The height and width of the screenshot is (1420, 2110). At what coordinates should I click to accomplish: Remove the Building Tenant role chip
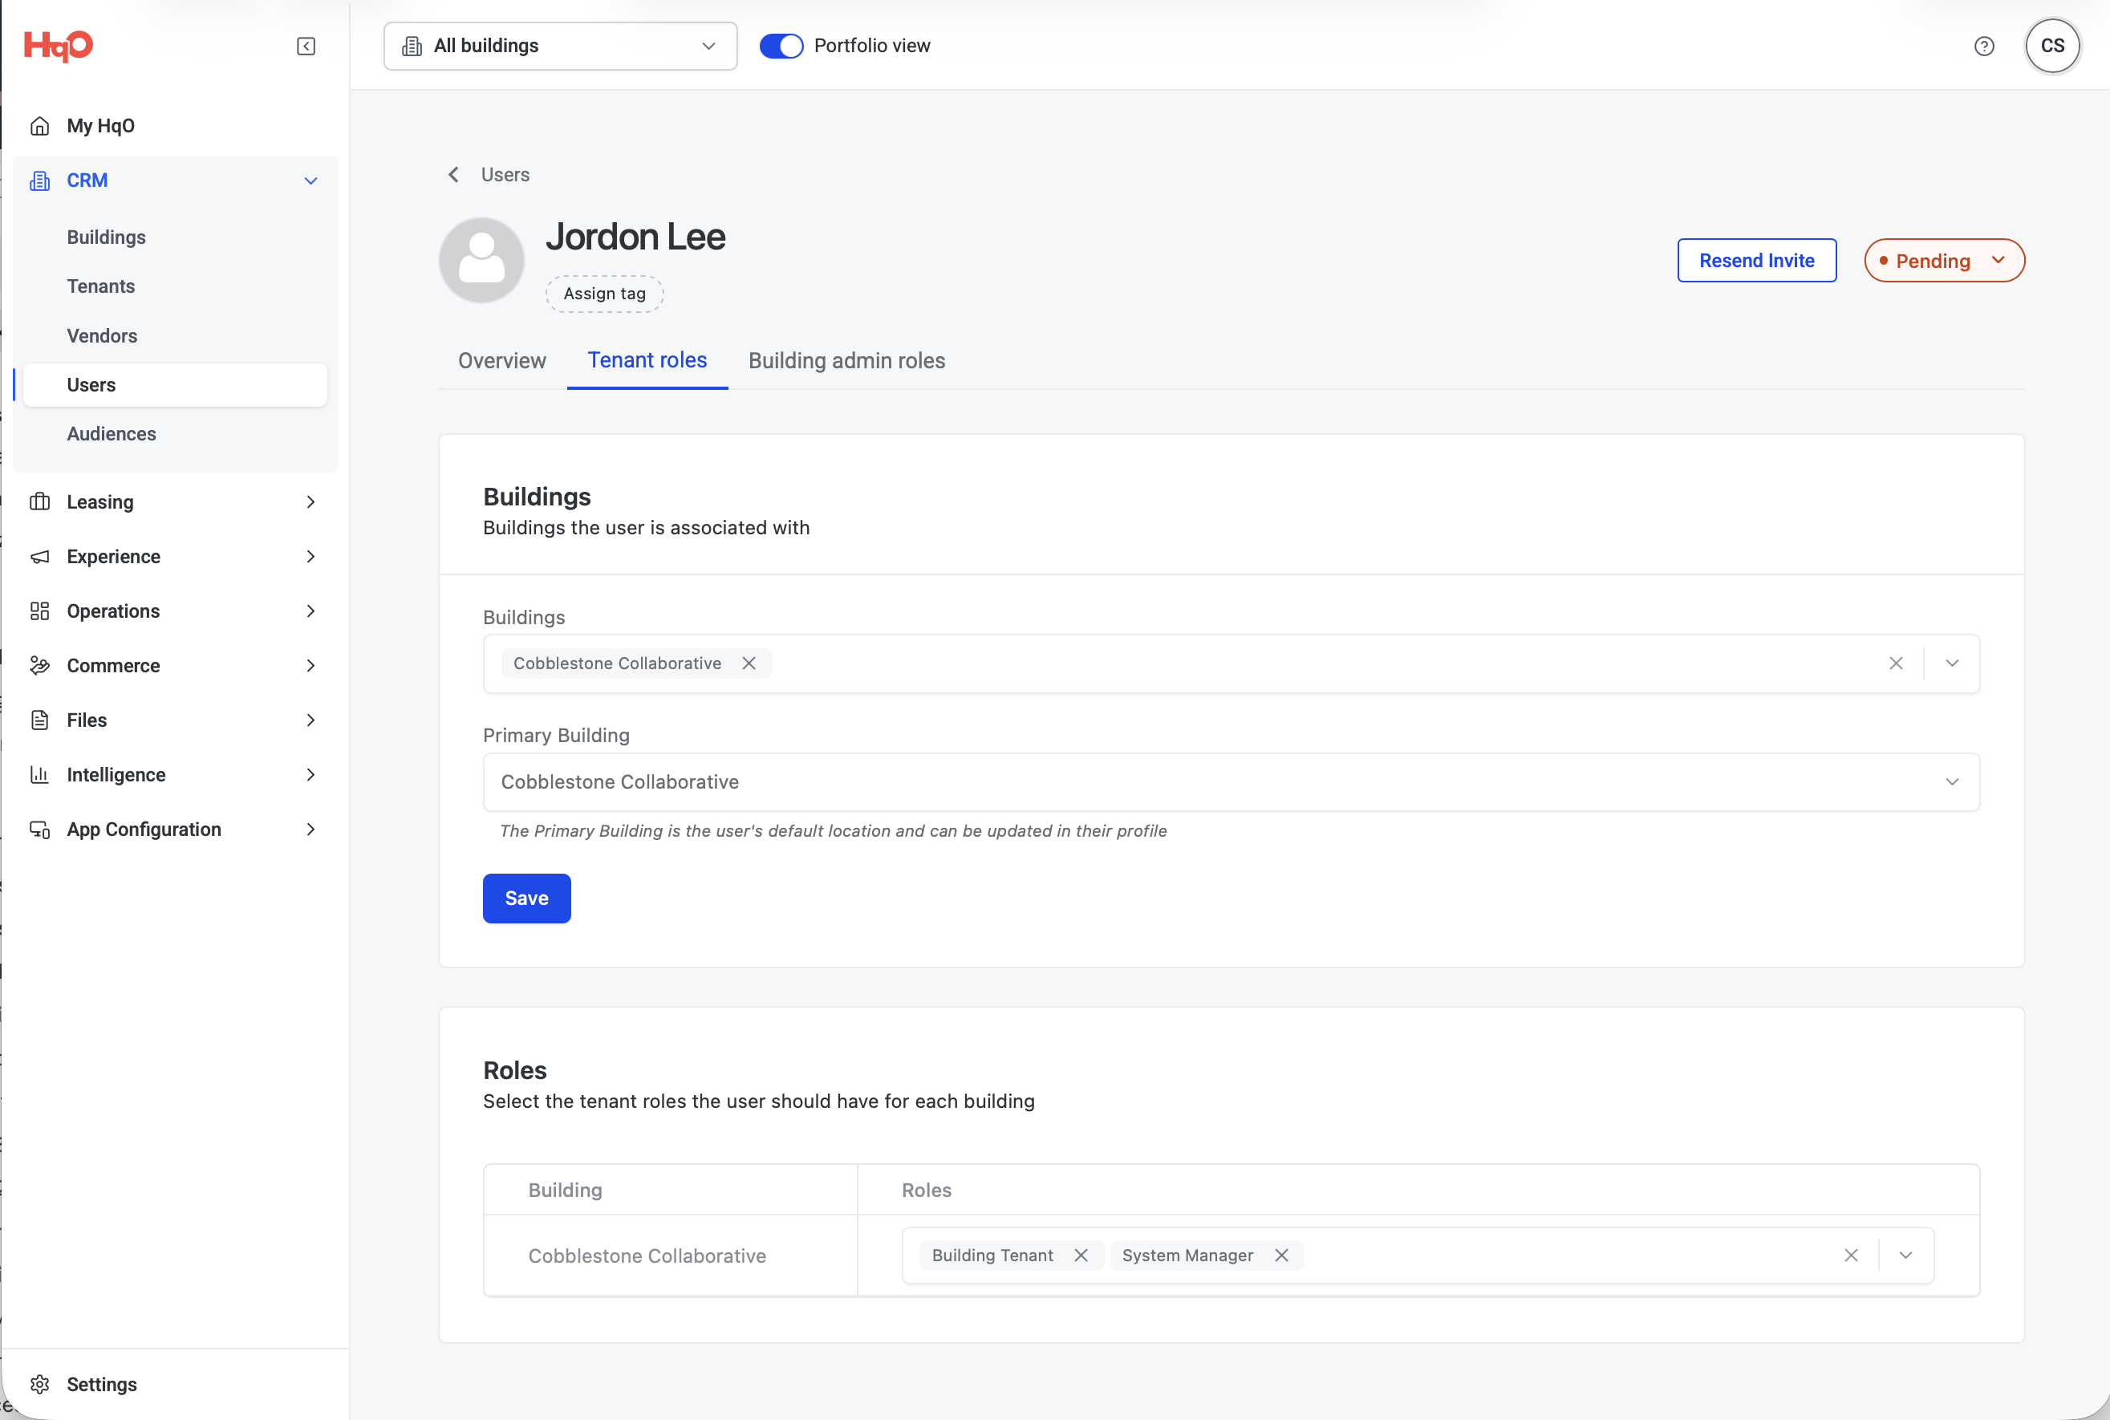(1081, 1256)
